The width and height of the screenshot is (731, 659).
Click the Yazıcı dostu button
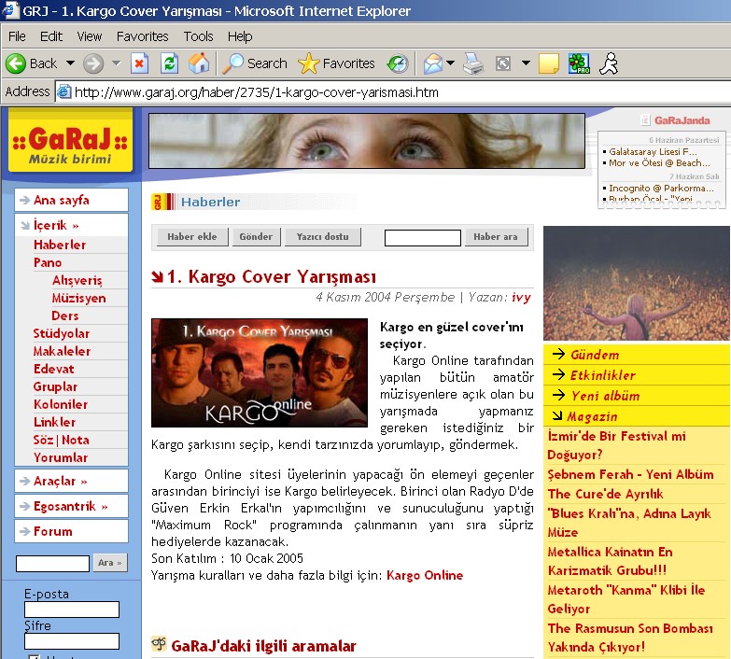323,237
